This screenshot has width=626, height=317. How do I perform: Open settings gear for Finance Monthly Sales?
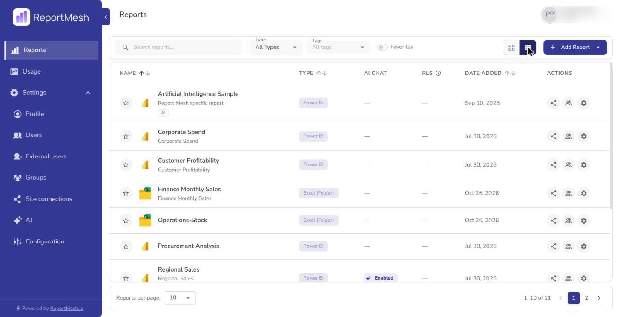583,193
